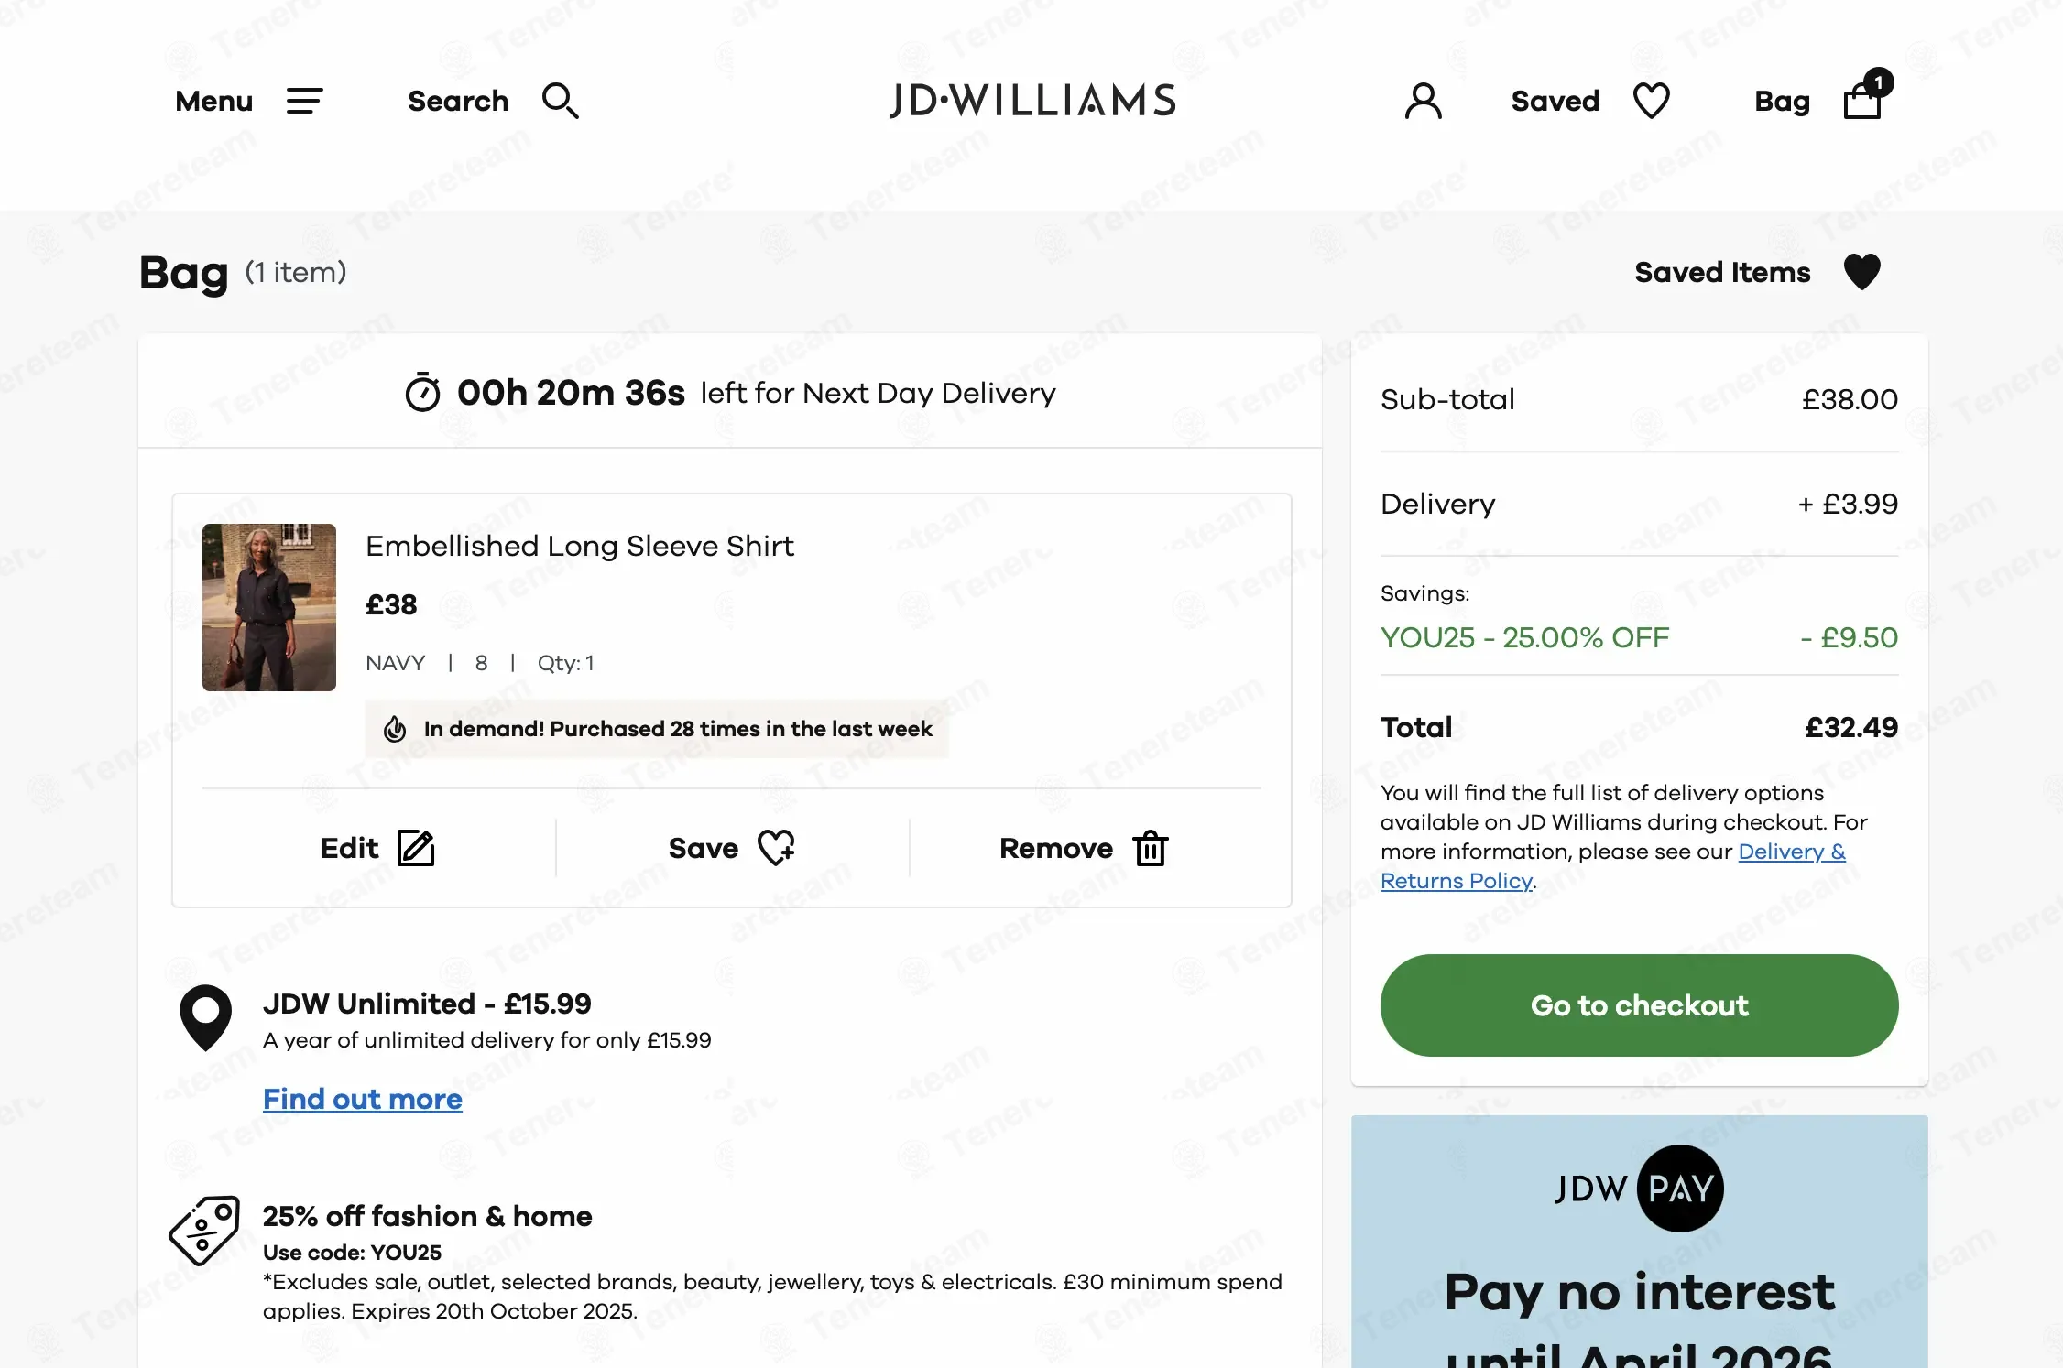Open the account profile icon
2063x1368 pixels.
pos(1423,101)
